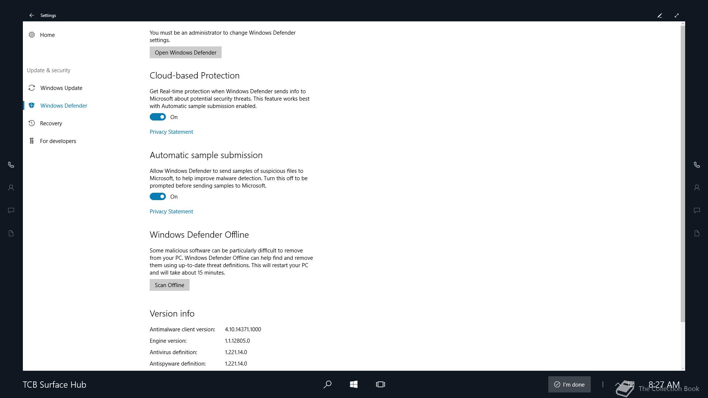Open the chat icon on left edge
This screenshot has height=398, width=708.
coord(11,210)
